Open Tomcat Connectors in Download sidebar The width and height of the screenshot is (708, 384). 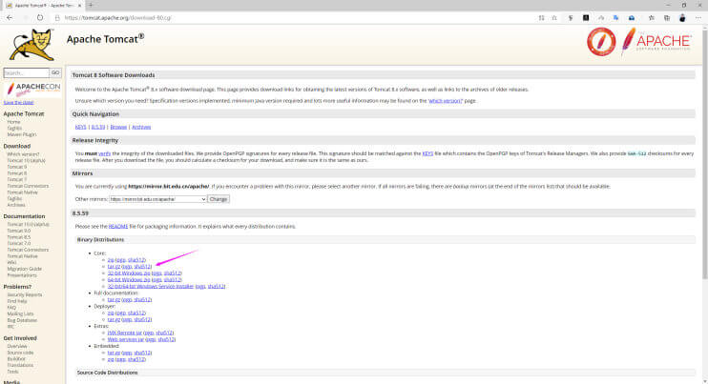tap(28, 186)
